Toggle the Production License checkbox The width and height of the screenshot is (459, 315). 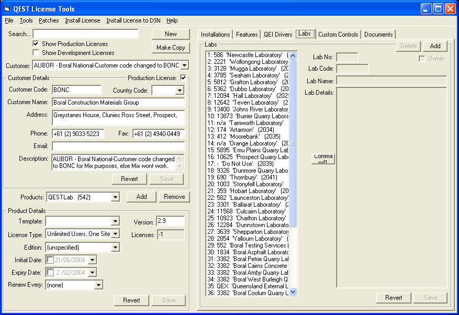(x=183, y=78)
